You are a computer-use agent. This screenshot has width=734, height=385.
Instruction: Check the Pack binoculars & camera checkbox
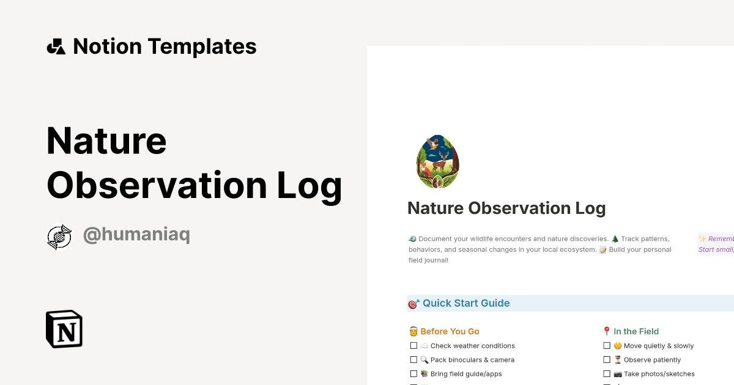pos(414,359)
